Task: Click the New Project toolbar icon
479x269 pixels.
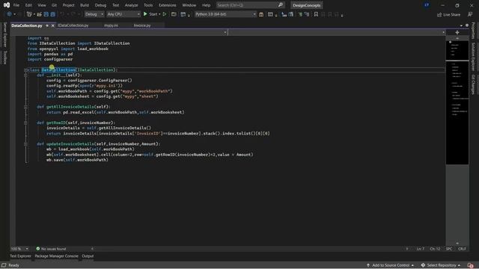Action: tap(29, 14)
